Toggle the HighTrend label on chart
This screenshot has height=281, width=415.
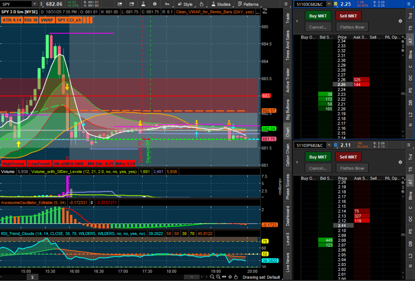[x=13, y=164]
